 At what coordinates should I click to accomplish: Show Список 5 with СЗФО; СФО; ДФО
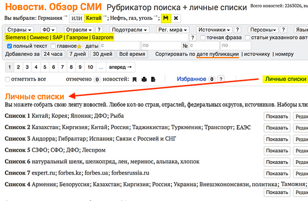click(277, 151)
